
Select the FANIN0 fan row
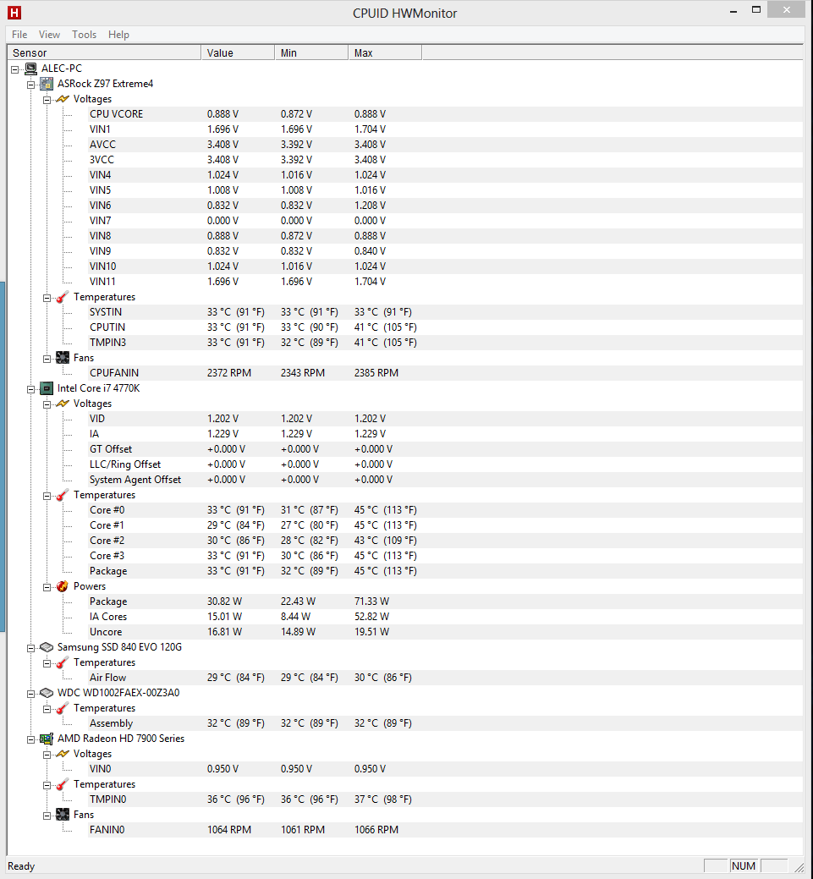[445, 830]
